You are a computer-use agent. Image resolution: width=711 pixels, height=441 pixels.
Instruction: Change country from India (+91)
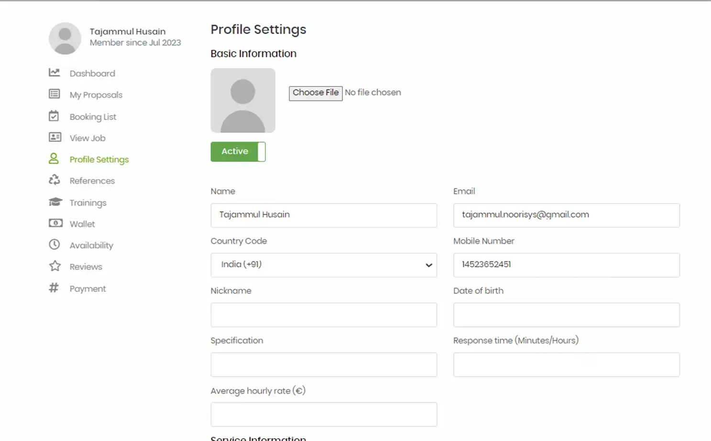tap(324, 265)
